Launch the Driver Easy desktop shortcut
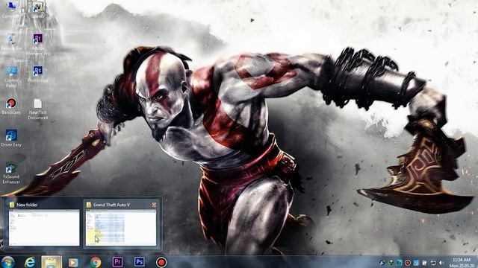The width and height of the screenshot is (478, 268). click(11, 138)
